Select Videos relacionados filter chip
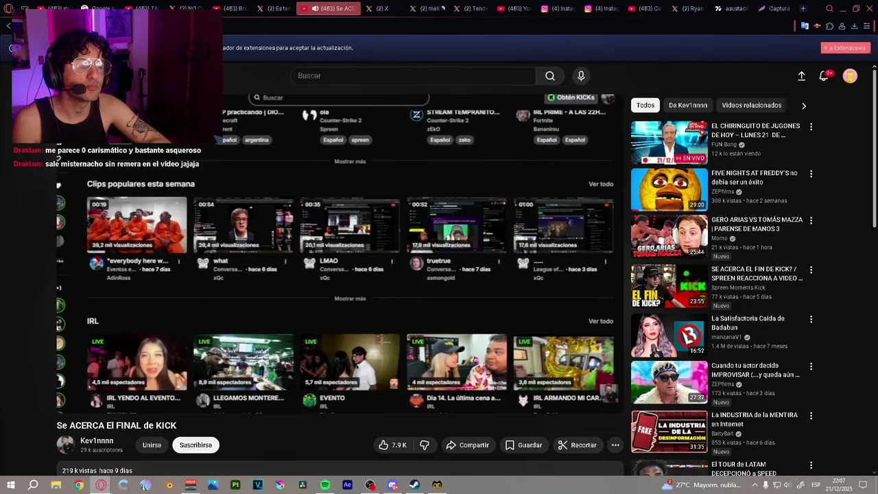 [x=752, y=105]
